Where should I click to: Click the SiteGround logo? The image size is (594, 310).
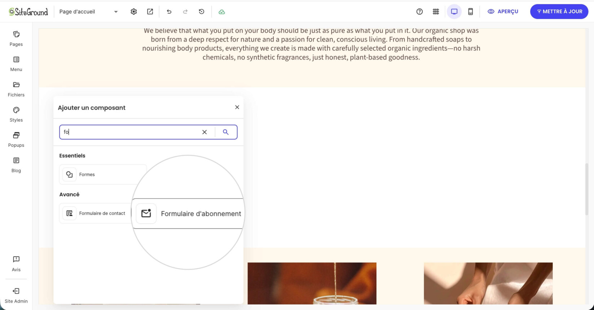click(28, 12)
